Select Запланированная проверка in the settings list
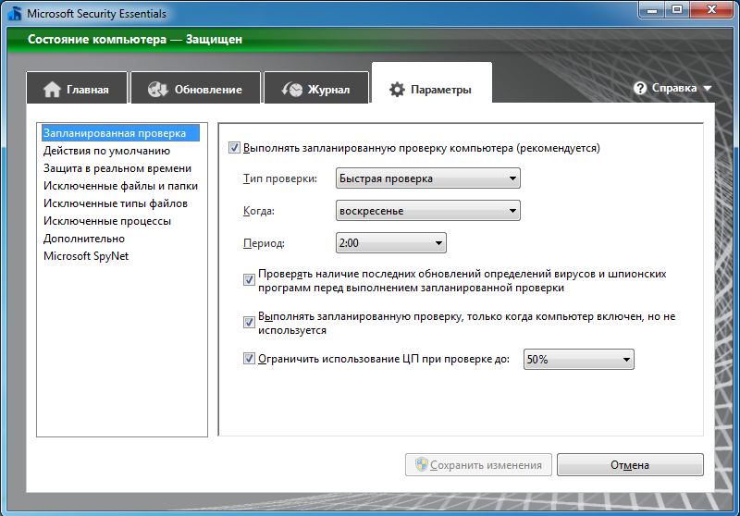The width and height of the screenshot is (740, 516). click(x=120, y=133)
